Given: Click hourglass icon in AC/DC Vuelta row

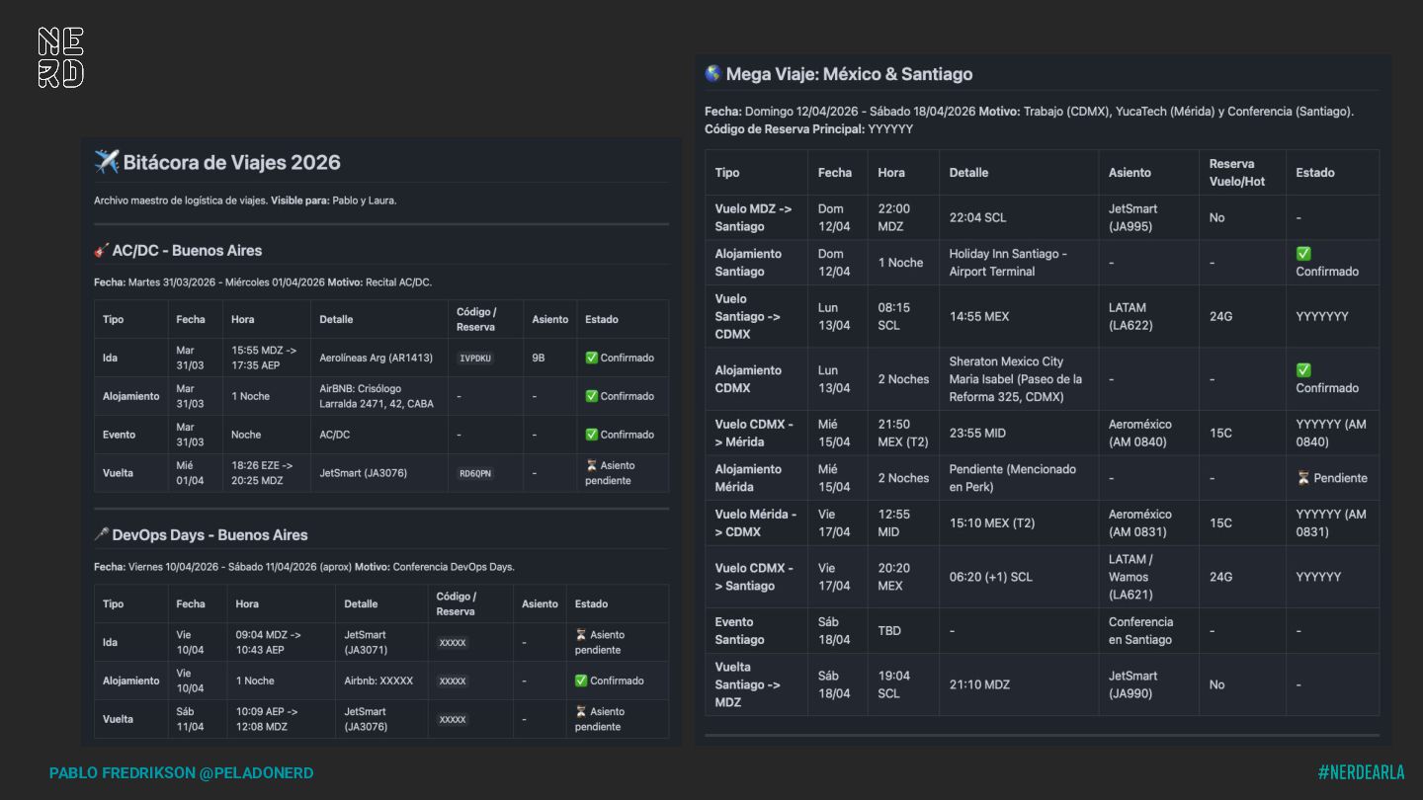Looking at the screenshot, I should (x=592, y=465).
